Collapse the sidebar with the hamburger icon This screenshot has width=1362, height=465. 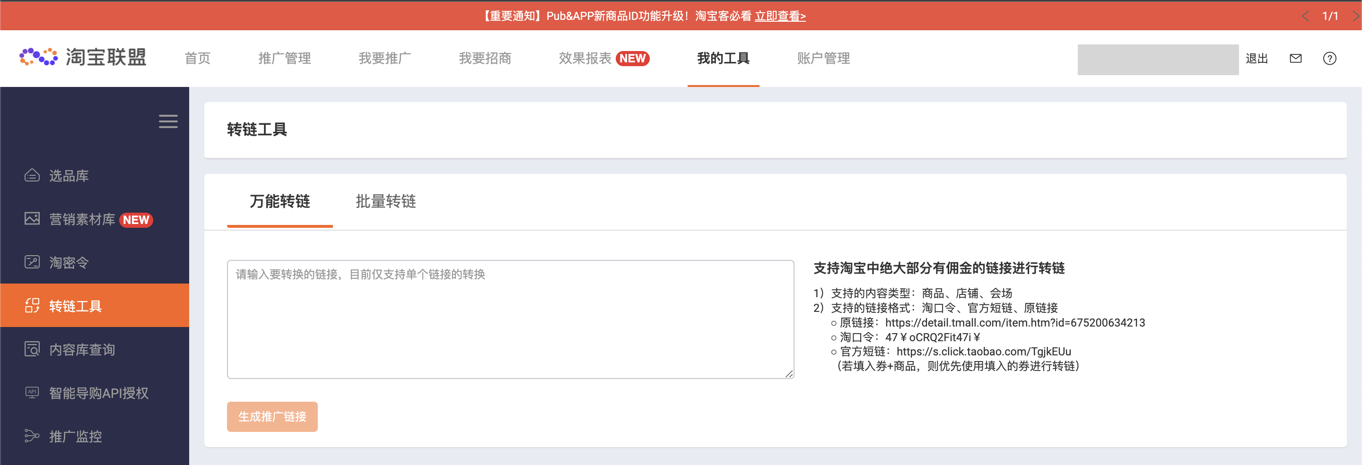coord(168,121)
